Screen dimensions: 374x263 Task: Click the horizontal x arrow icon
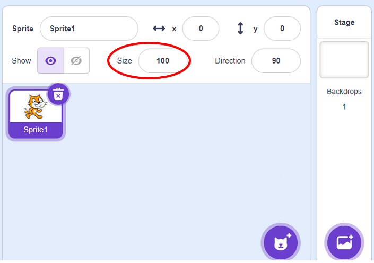point(159,29)
